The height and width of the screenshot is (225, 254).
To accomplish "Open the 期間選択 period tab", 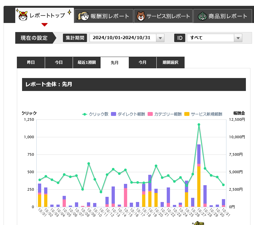I will pyautogui.click(x=170, y=62).
